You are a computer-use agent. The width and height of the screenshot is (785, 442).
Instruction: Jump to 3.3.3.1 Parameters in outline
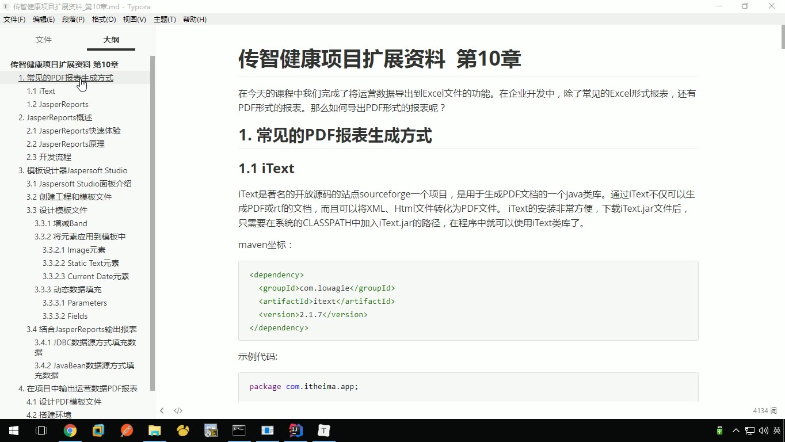[75, 303]
